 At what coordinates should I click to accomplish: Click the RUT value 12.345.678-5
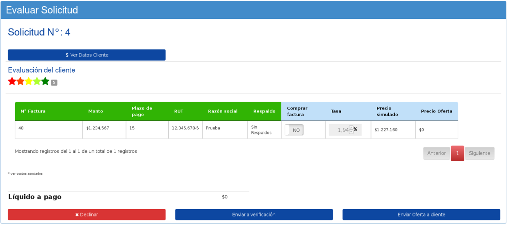[185, 128]
